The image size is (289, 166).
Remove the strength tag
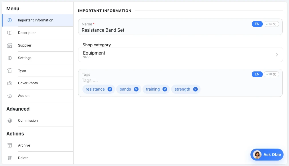tap(195, 89)
